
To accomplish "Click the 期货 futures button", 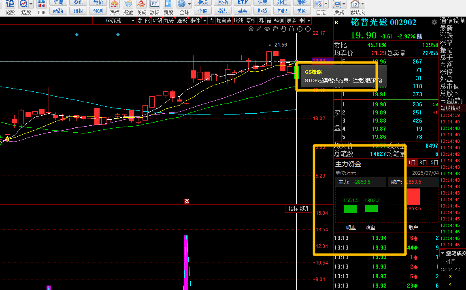I will click(262, 11).
